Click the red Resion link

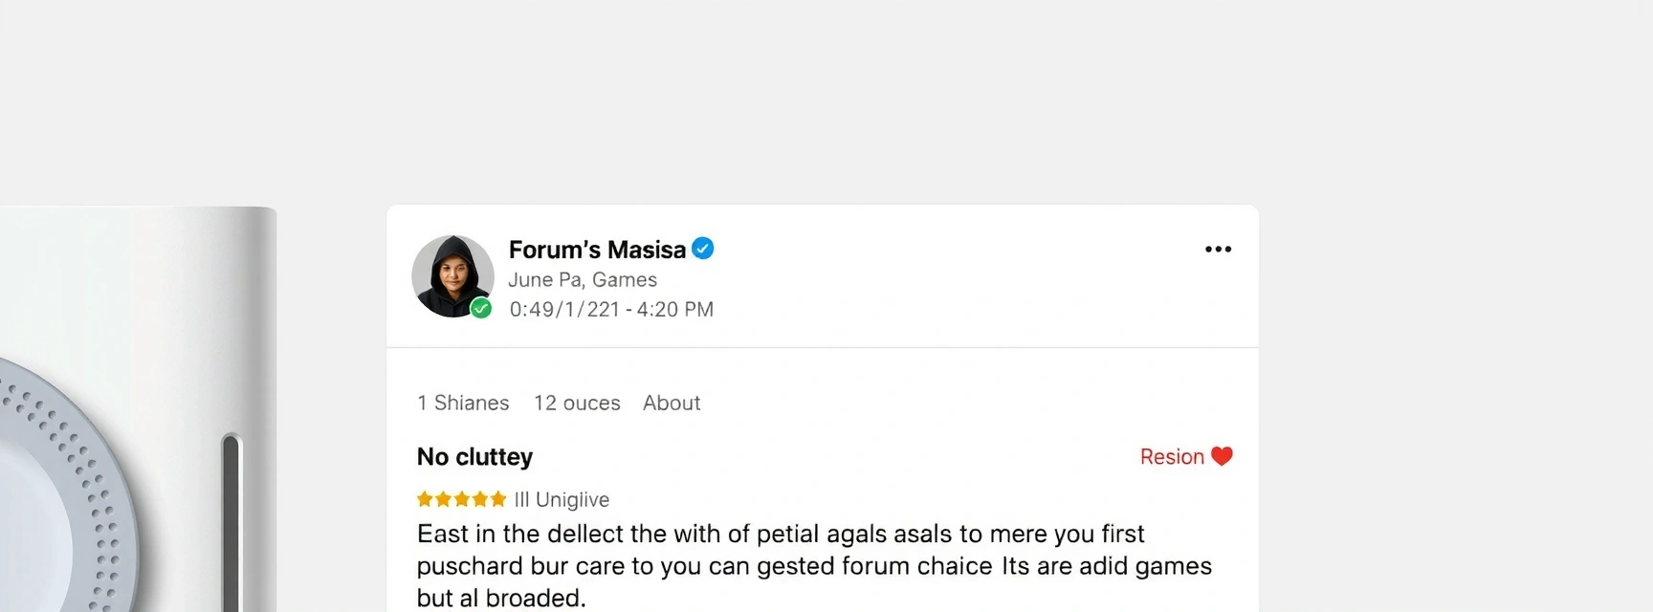click(x=1171, y=457)
